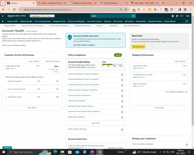194x155 pixels.
Task: Click the Healthy status badge
Action: click(x=118, y=55)
